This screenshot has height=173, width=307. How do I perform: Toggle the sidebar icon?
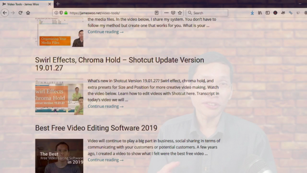tap(268, 13)
